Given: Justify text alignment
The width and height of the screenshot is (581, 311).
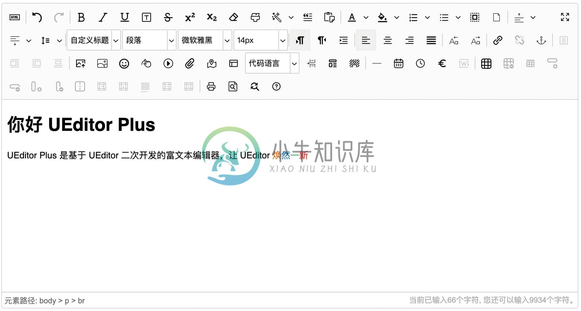Looking at the screenshot, I should [x=431, y=40].
